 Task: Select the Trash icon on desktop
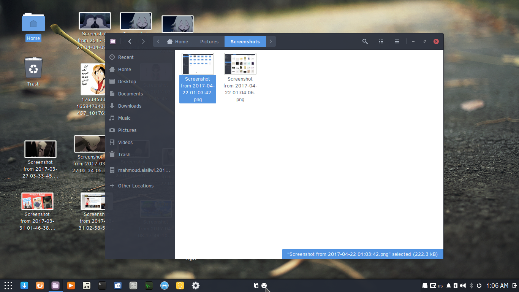tap(33, 72)
